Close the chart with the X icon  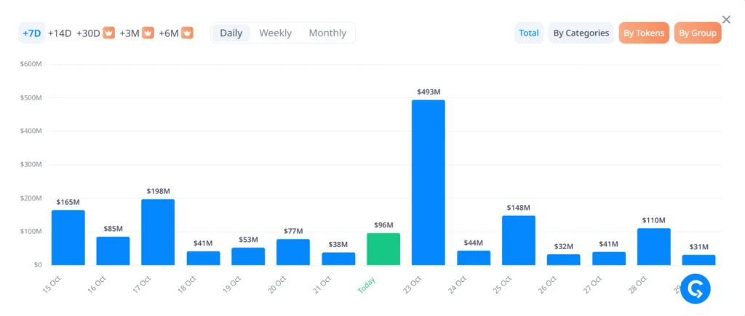click(x=726, y=20)
